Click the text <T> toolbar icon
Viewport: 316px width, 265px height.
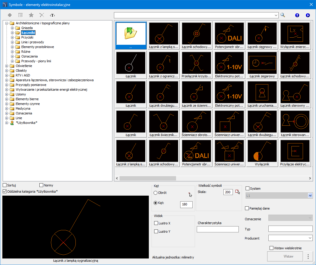(52, 15)
